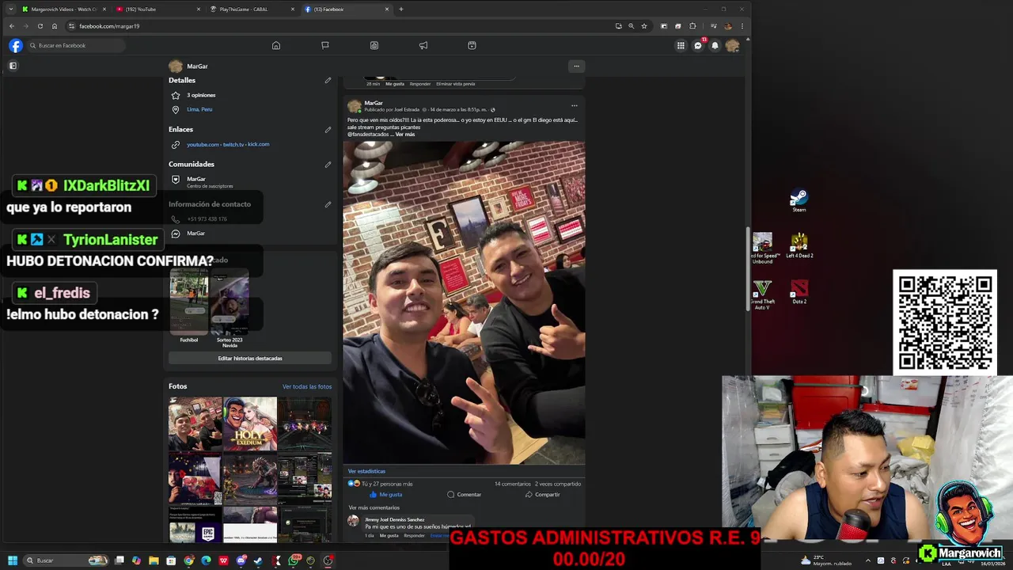Open the tab search dropdown arrow
Image resolution: width=1013 pixels, height=570 pixels.
(10, 9)
